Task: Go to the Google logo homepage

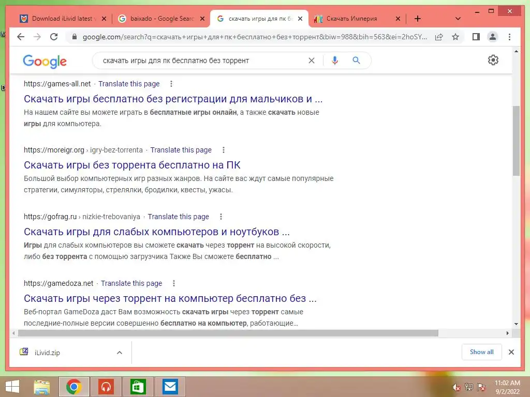Action: [x=45, y=62]
